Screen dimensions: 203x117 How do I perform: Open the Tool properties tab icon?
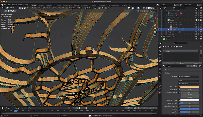tap(160, 47)
